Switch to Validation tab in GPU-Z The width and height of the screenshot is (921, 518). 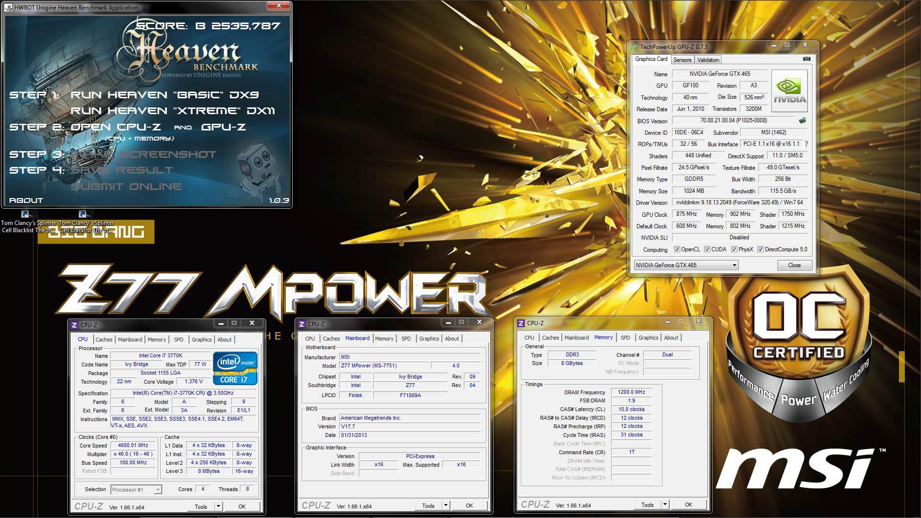click(708, 60)
